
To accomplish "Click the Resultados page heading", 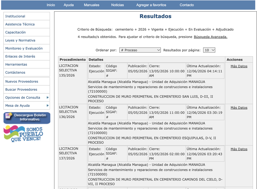I will (x=155, y=16).
